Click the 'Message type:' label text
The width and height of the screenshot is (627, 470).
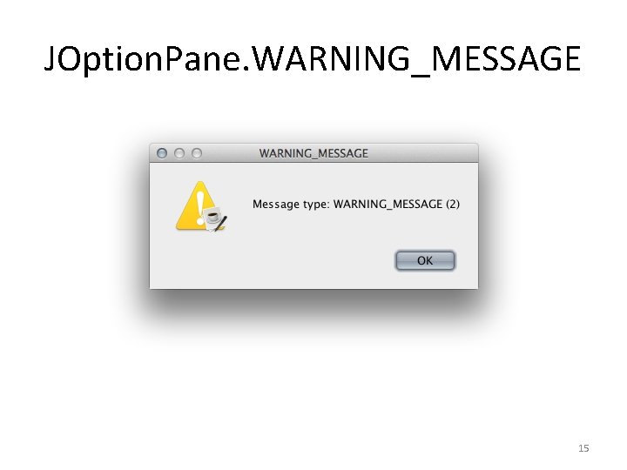pos(291,205)
